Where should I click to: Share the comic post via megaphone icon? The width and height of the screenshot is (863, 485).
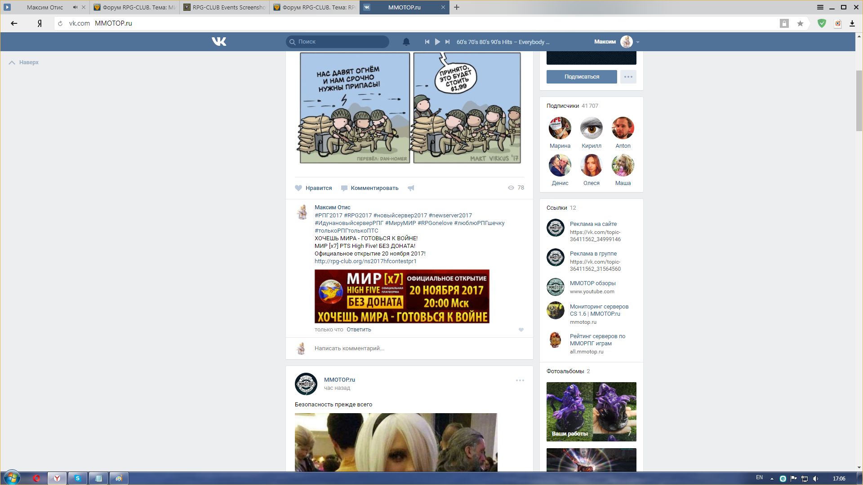(411, 188)
